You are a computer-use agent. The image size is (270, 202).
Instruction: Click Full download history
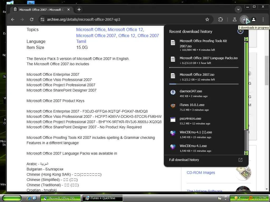click(x=184, y=160)
